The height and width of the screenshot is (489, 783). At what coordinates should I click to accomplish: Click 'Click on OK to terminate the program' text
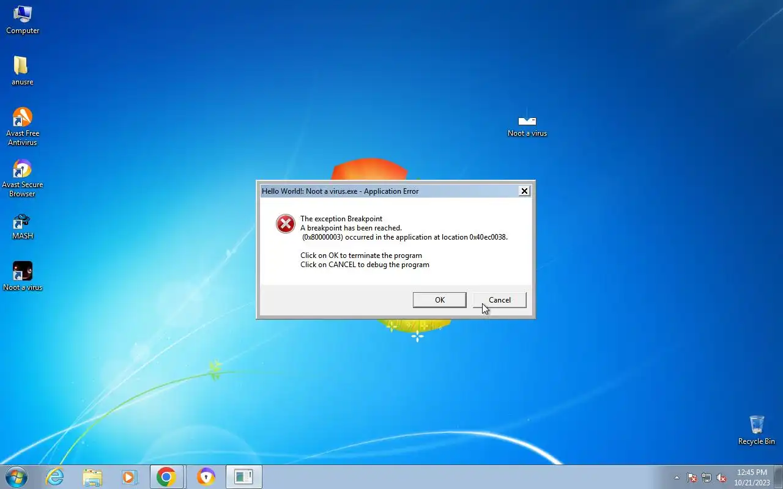point(361,256)
